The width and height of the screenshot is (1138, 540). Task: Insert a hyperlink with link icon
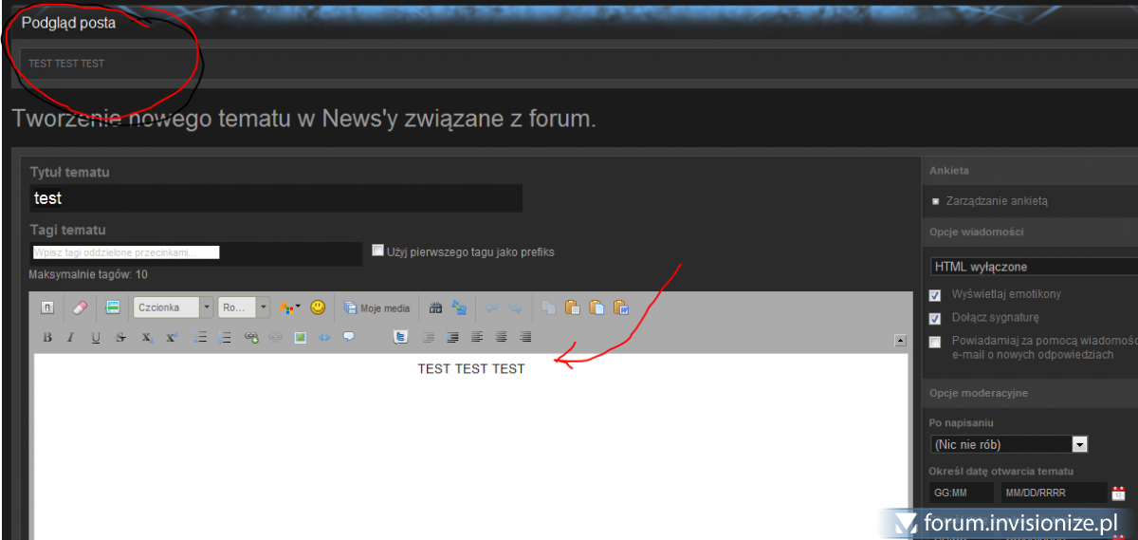pos(251,337)
